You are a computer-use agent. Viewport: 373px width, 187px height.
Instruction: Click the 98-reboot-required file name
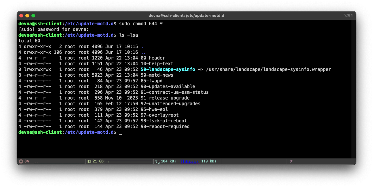[x=165, y=127]
